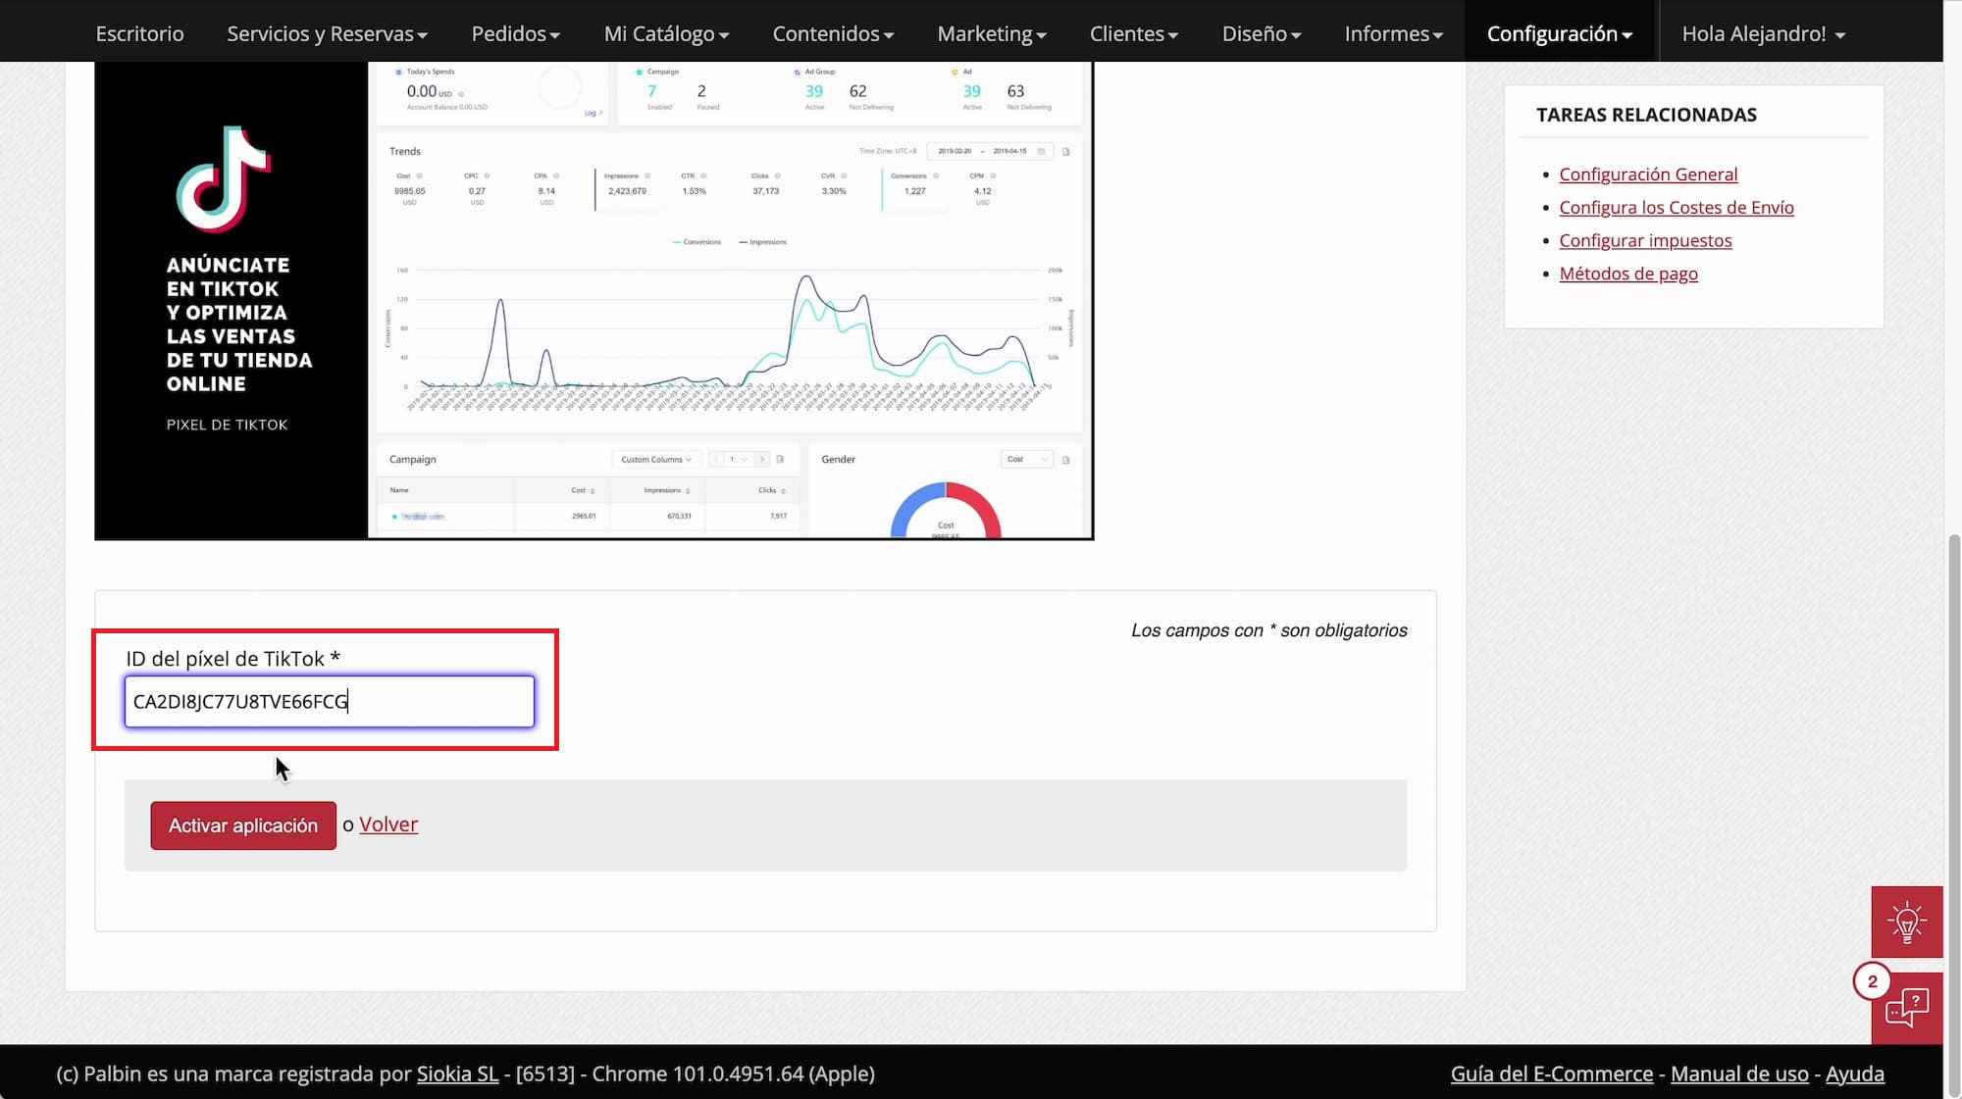Expand the Clientes menu
The height and width of the screenshot is (1099, 1962).
click(1133, 33)
